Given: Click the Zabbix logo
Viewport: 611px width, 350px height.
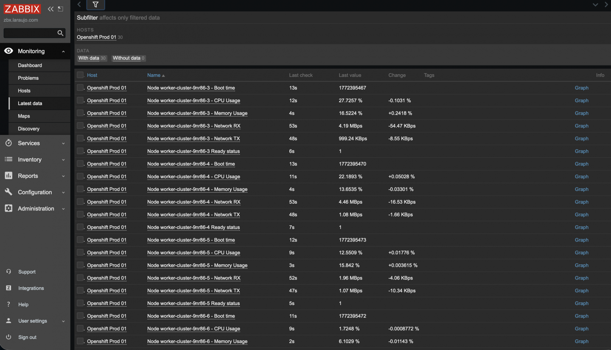Looking at the screenshot, I should point(22,9).
